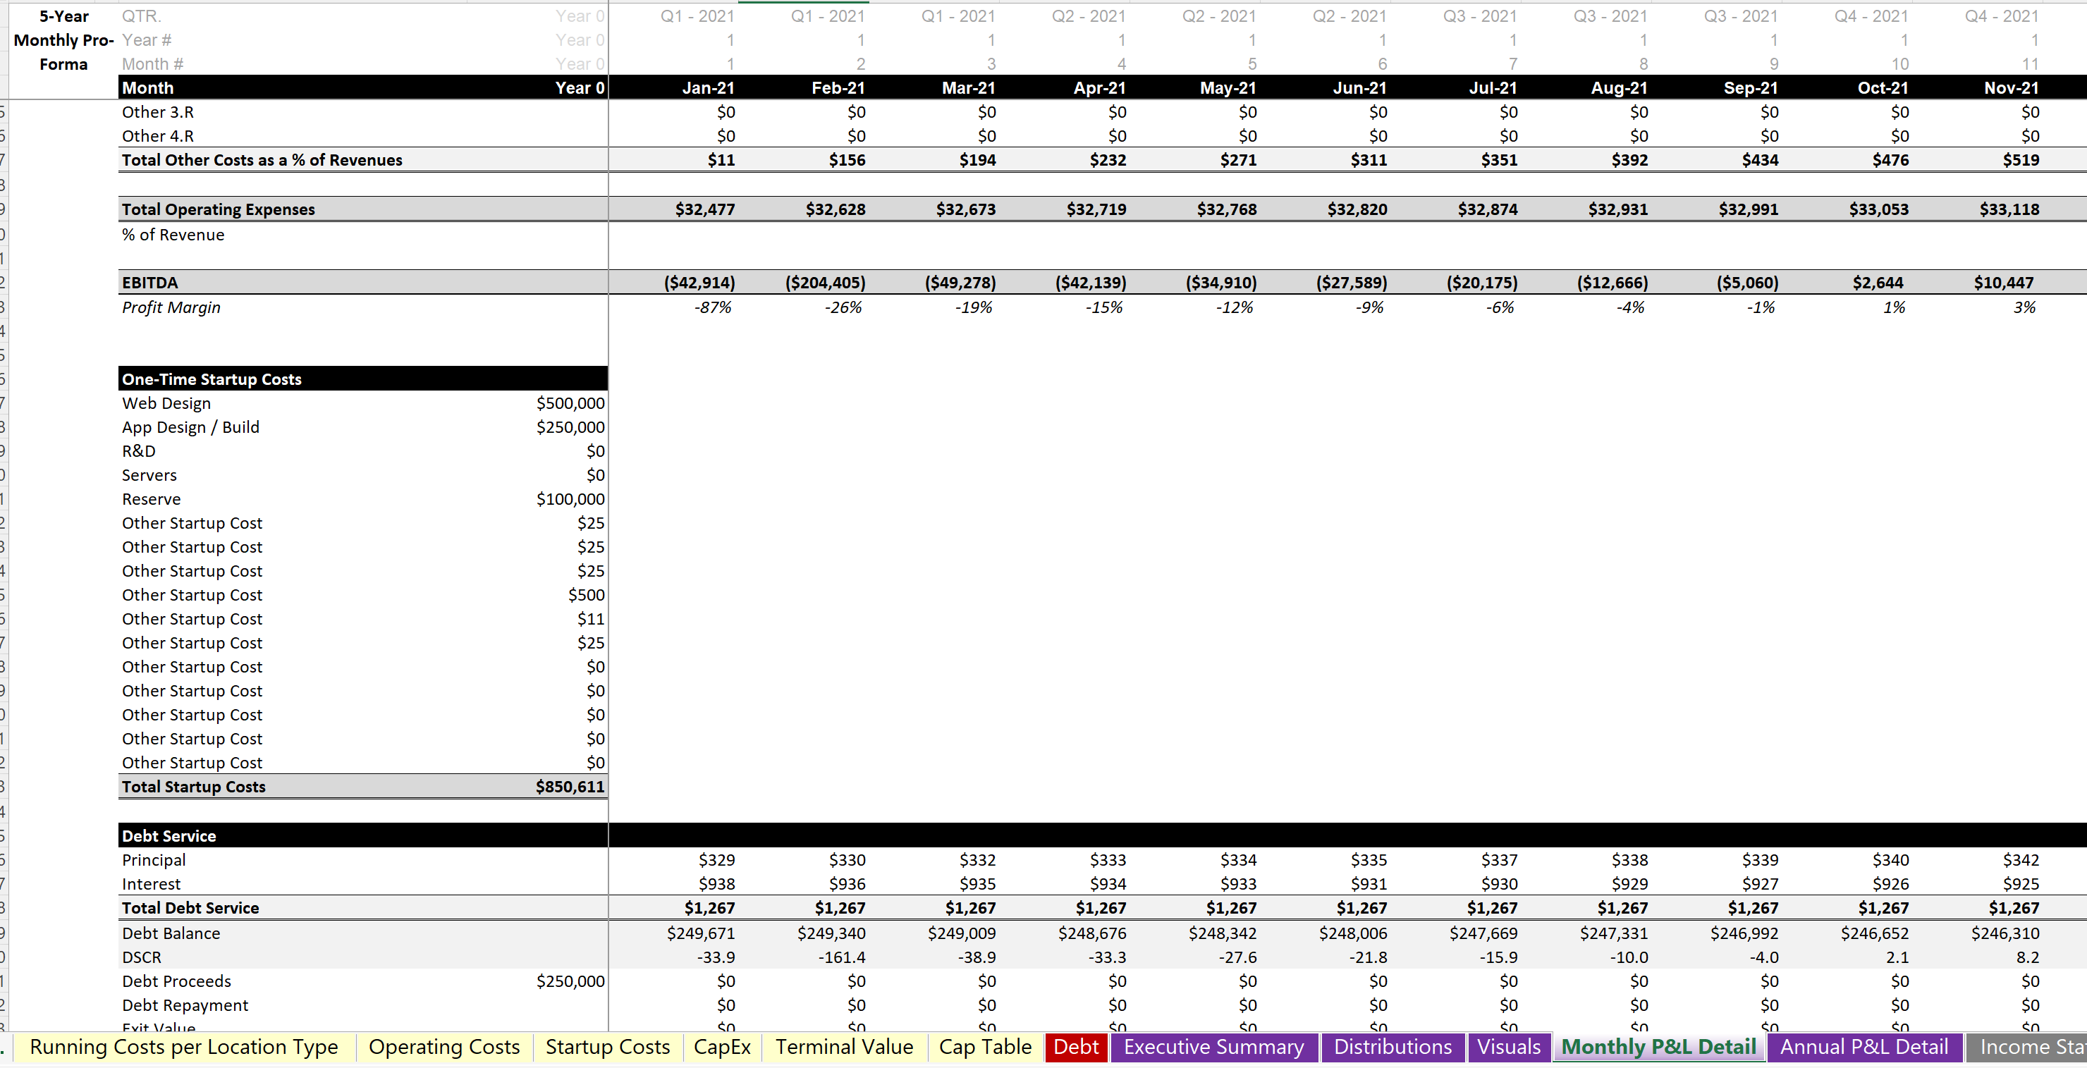Select the Other 4.R row label
The height and width of the screenshot is (1068, 2087).
pos(158,136)
